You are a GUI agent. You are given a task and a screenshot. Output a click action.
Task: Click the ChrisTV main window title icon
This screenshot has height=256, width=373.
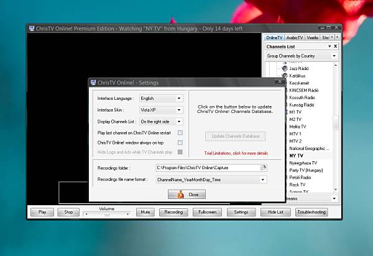[32, 29]
